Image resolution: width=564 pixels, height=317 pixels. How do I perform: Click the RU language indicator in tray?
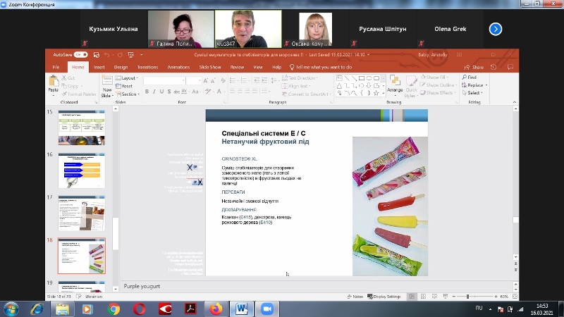coord(479,308)
